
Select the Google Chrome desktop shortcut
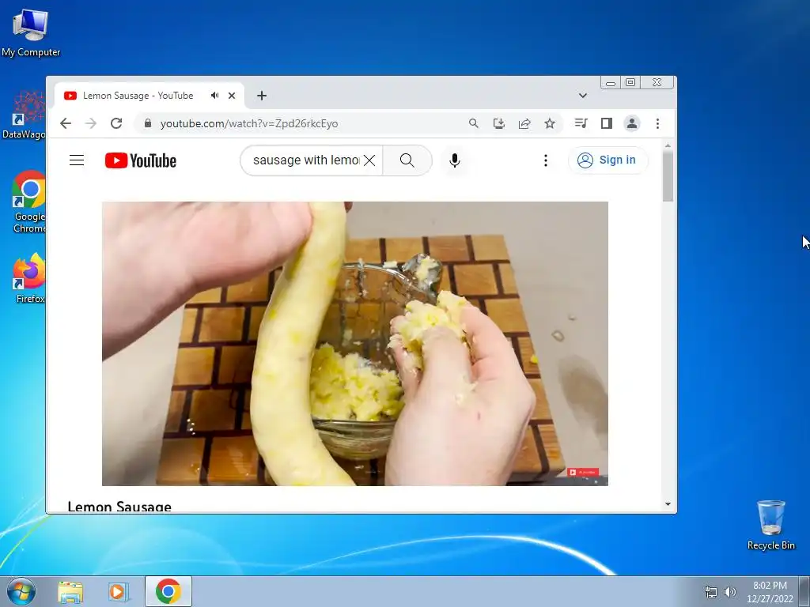28,202
